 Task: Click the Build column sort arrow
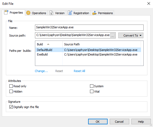48,44
